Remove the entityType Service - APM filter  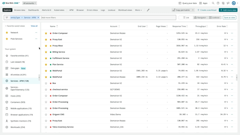38,17
